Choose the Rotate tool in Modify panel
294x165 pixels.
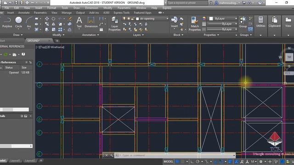point(53,18)
